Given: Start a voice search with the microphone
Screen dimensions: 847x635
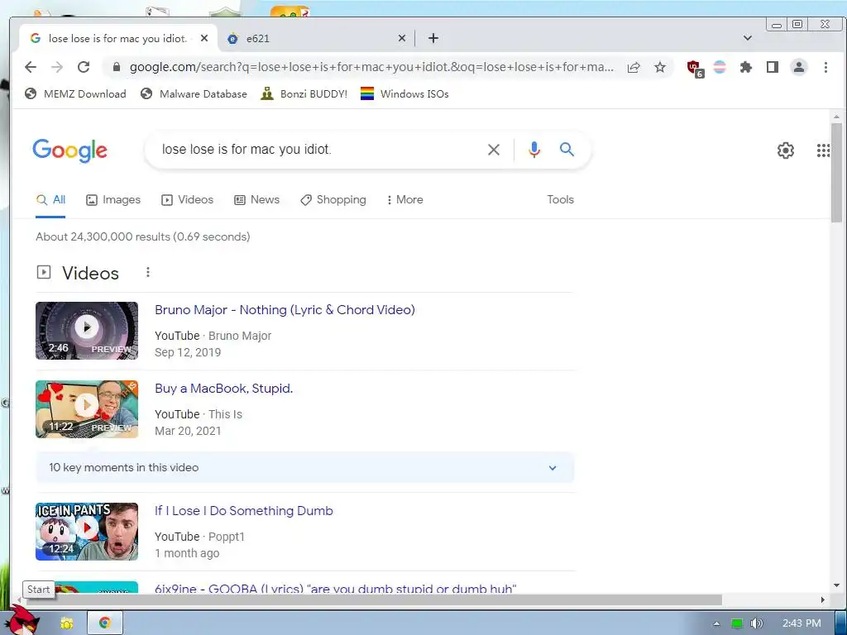Looking at the screenshot, I should [x=534, y=150].
